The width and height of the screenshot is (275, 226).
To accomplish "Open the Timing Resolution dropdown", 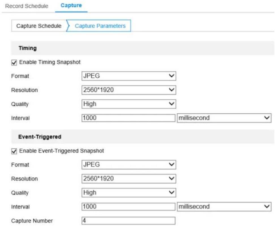I will (x=129, y=90).
